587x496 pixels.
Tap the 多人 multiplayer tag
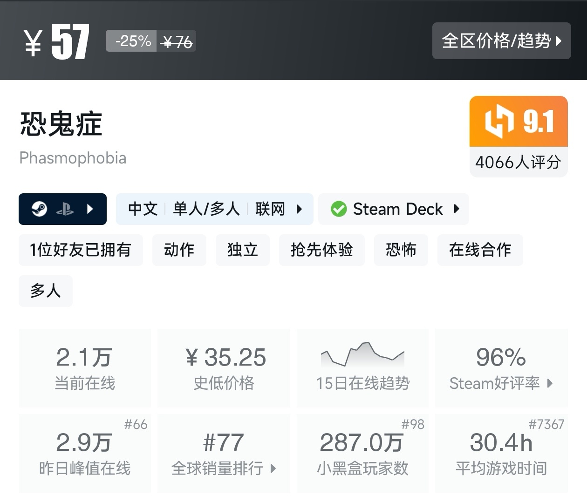coord(45,291)
